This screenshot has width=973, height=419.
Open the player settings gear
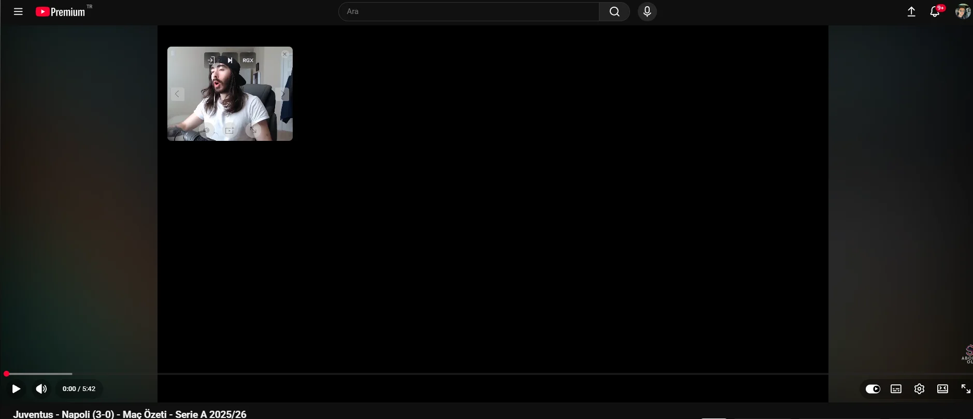coord(919,389)
